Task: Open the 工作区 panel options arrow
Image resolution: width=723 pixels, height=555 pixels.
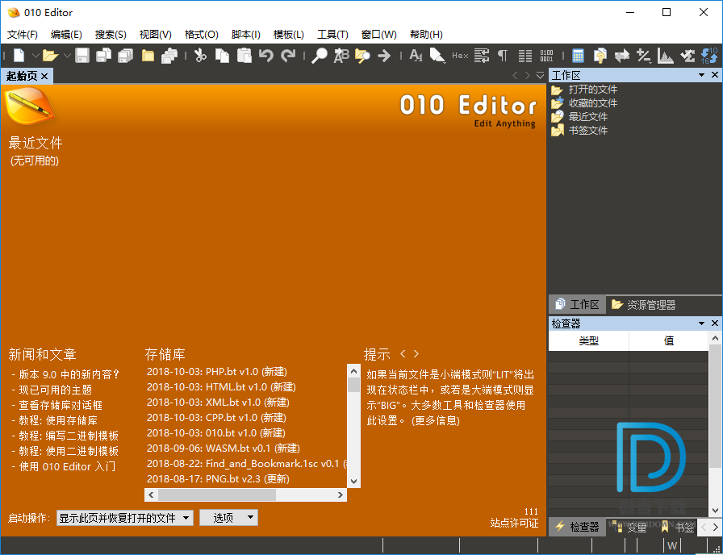Action: pyautogui.click(x=701, y=75)
